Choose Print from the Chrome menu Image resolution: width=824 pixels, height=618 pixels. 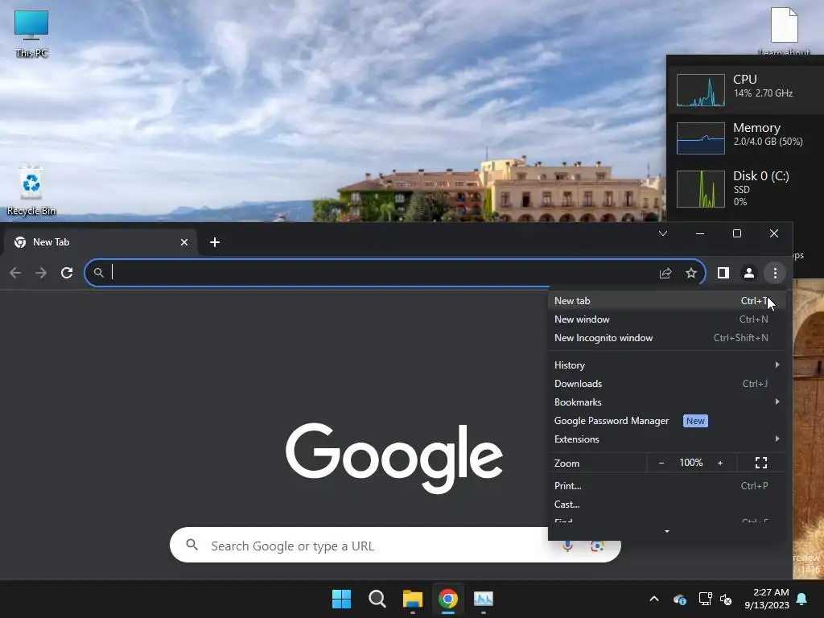(666, 486)
